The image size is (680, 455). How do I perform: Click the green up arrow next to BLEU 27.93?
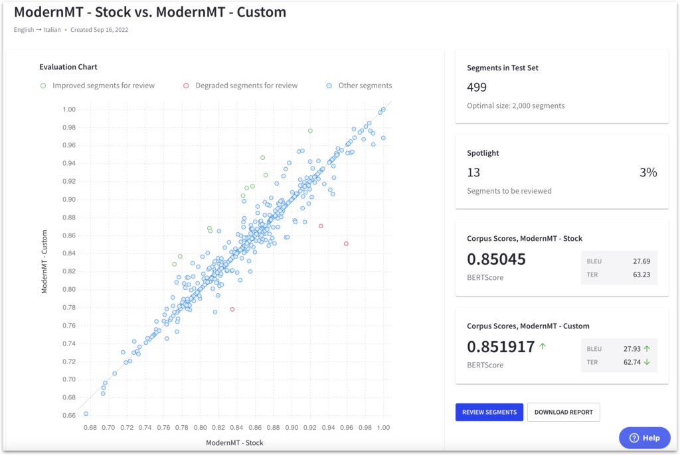pos(647,348)
